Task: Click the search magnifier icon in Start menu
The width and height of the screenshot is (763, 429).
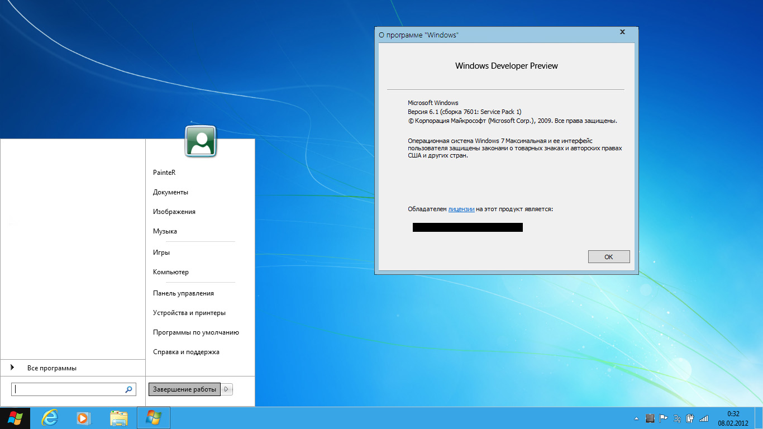Action: (x=128, y=389)
